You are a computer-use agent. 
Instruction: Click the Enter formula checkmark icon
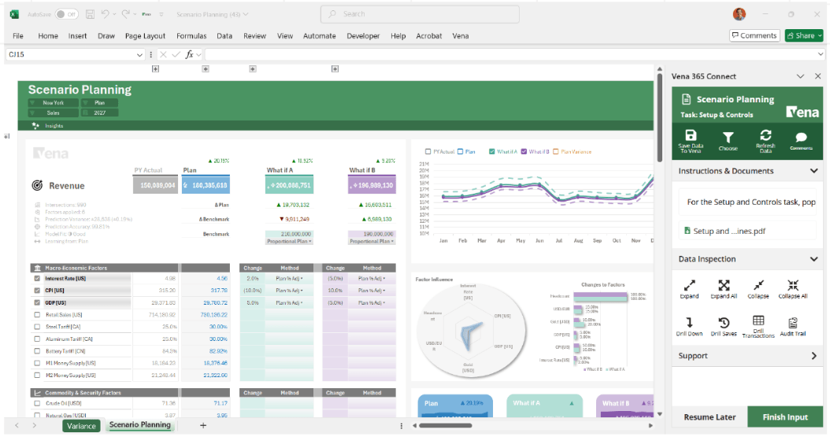pos(176,54)
